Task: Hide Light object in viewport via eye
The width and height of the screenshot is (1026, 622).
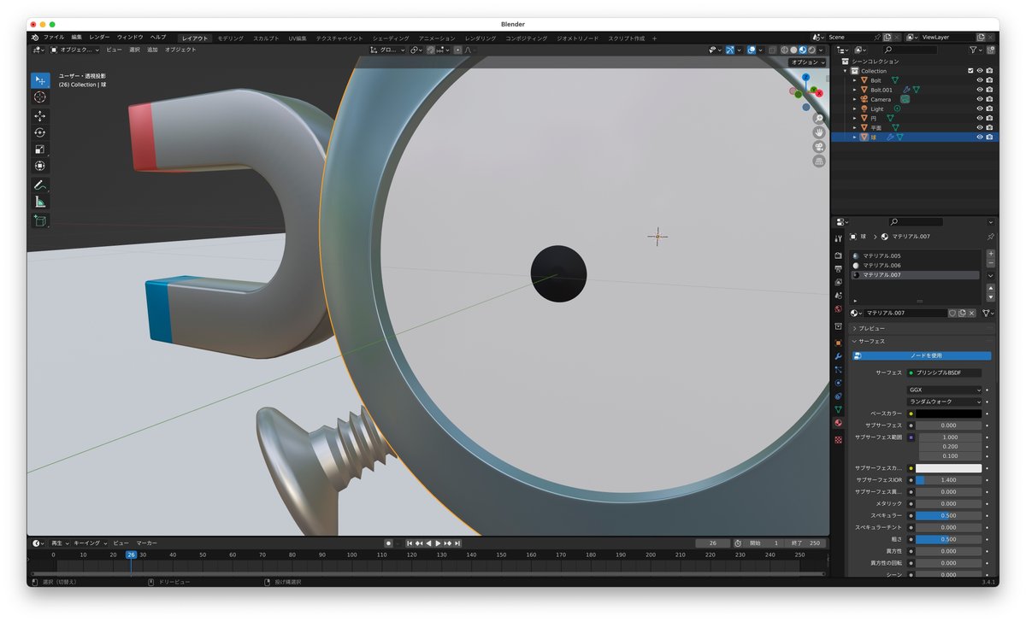Action: (x=980, y=109)
